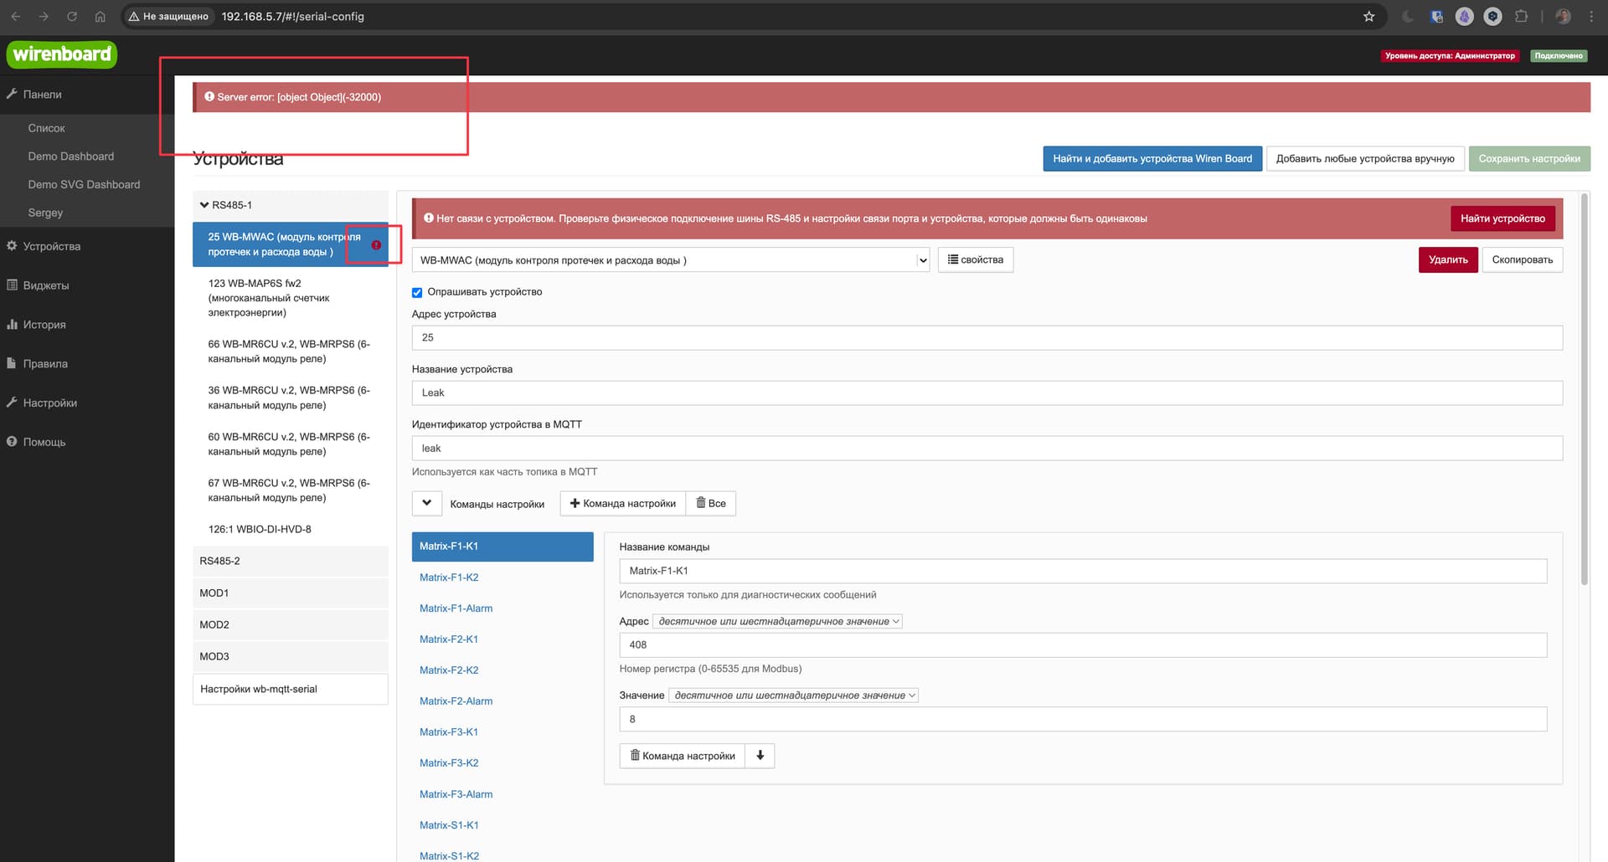The image size is (1608, 862).
Task: Click Найти устройство in error banner
Action: pos(1502,218)
